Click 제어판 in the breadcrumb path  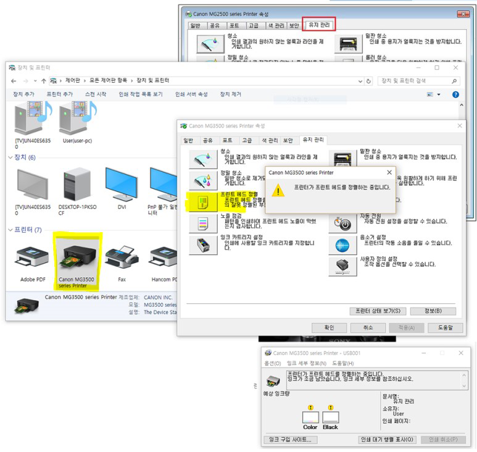pyautogui.click(x=73, y=80)
